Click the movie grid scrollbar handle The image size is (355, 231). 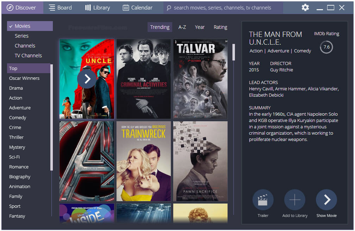233,52
